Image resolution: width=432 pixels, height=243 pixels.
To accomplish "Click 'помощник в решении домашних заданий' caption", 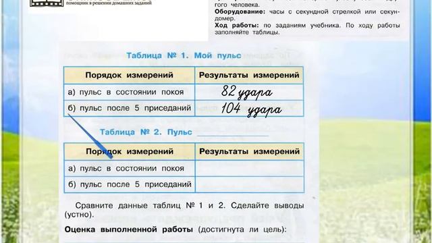I will [109, 3].
